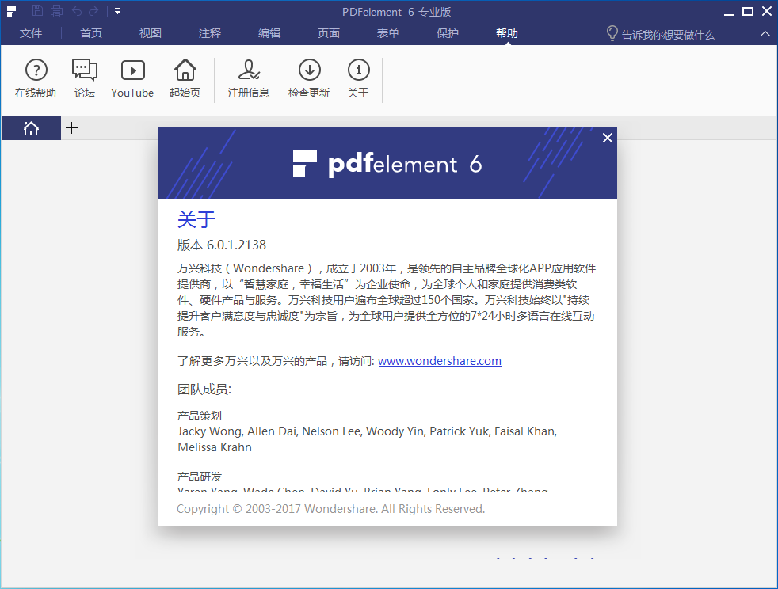Click the name Melissa Krahn
778x589 pixels.
(215, 447)
